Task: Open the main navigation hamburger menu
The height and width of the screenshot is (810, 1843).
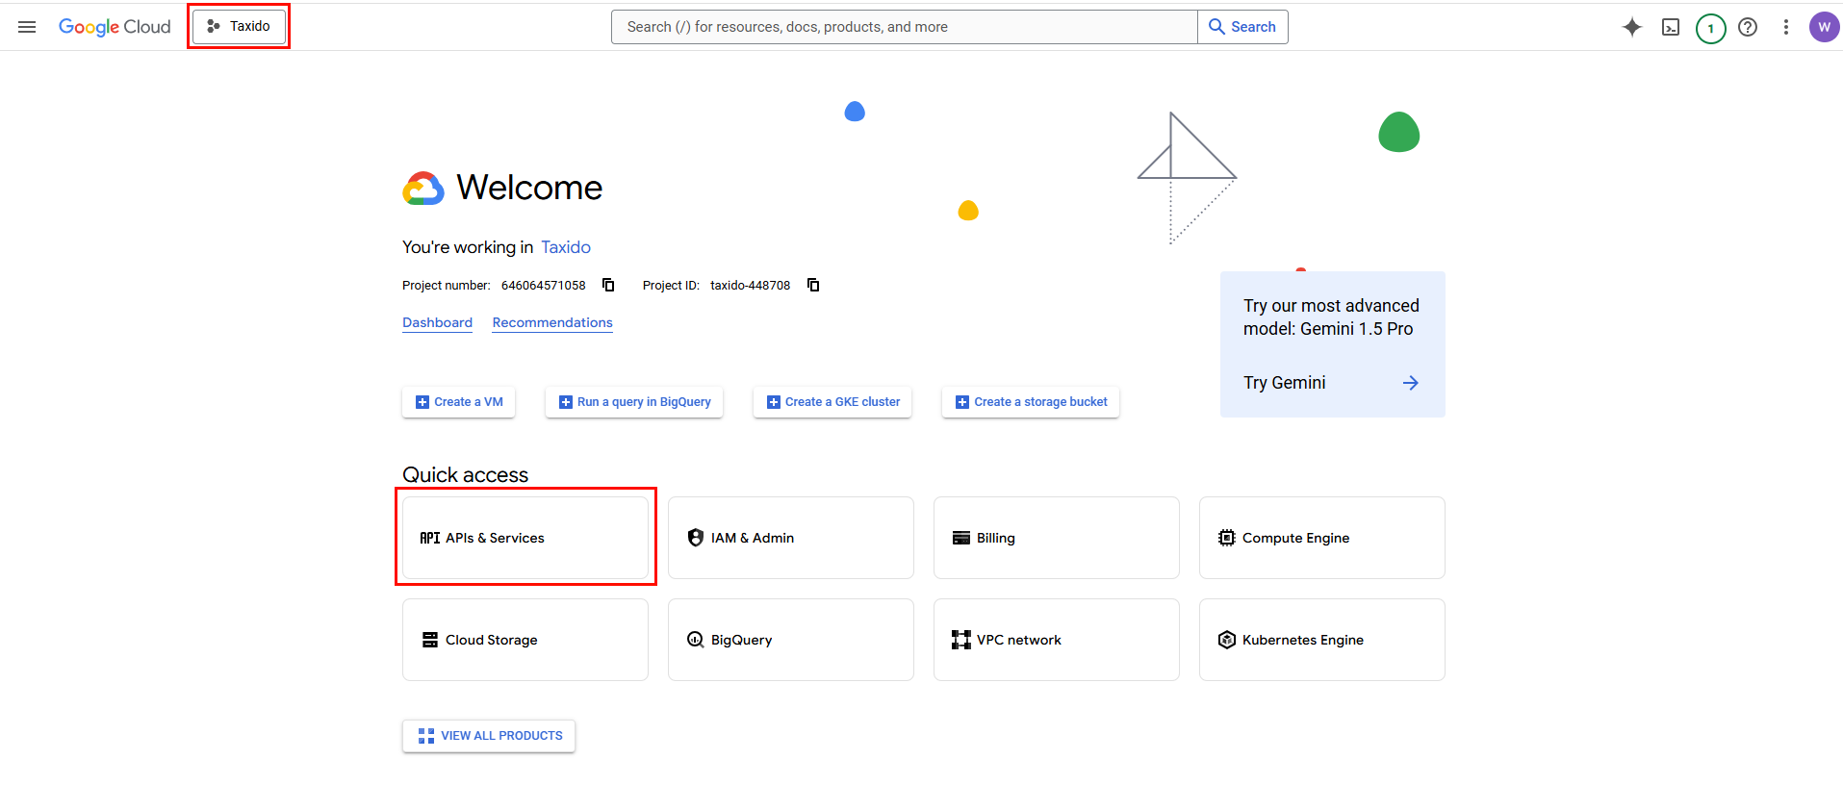Action: pos(27,27)
